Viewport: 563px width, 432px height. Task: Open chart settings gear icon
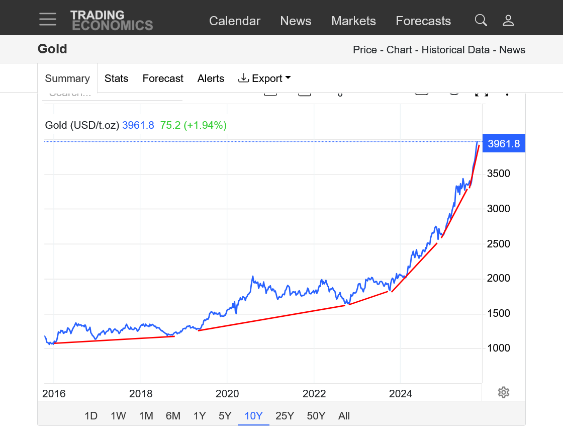point(504,392)
